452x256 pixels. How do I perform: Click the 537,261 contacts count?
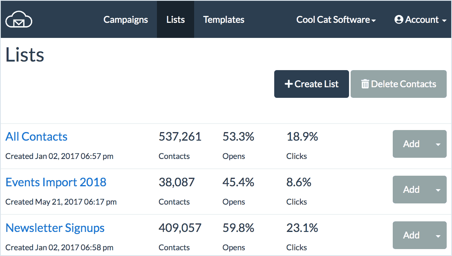coord(180,137)
